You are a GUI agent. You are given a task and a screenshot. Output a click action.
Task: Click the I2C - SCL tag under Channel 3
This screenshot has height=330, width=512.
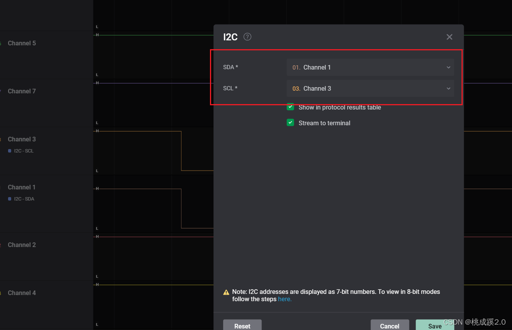(x=24, y=151)
